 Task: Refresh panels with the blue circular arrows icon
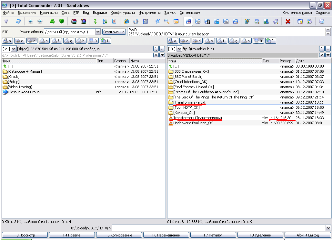tap(18, 22)
